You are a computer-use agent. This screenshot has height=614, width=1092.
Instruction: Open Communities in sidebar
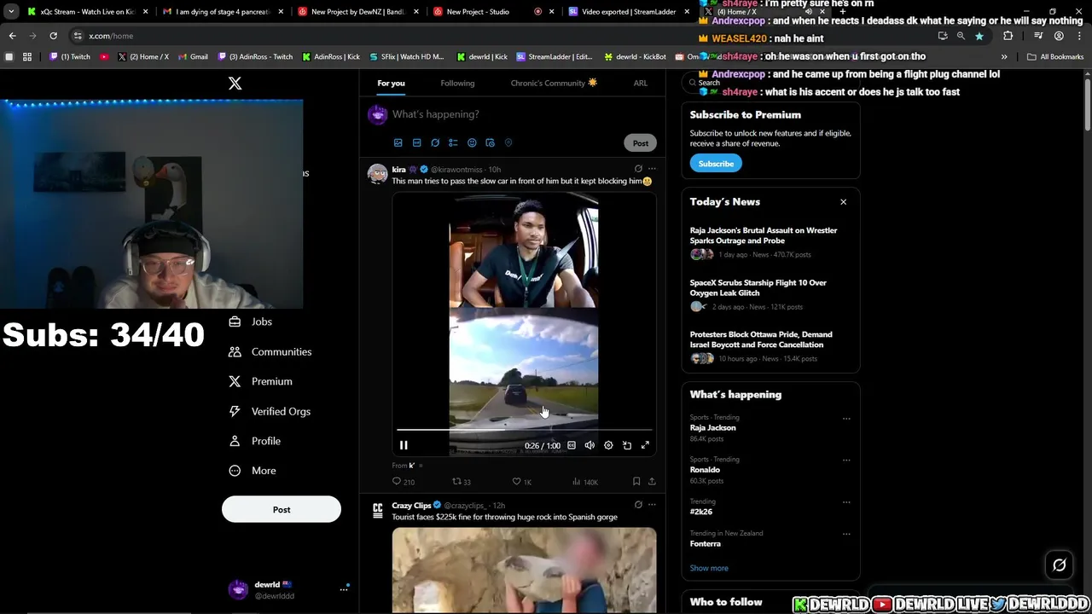[270, 351]
